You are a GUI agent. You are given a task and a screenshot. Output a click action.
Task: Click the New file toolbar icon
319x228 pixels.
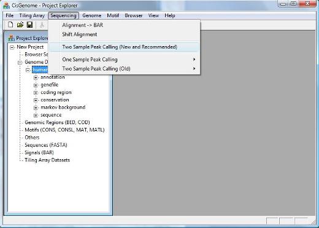[x=10, y=25]
